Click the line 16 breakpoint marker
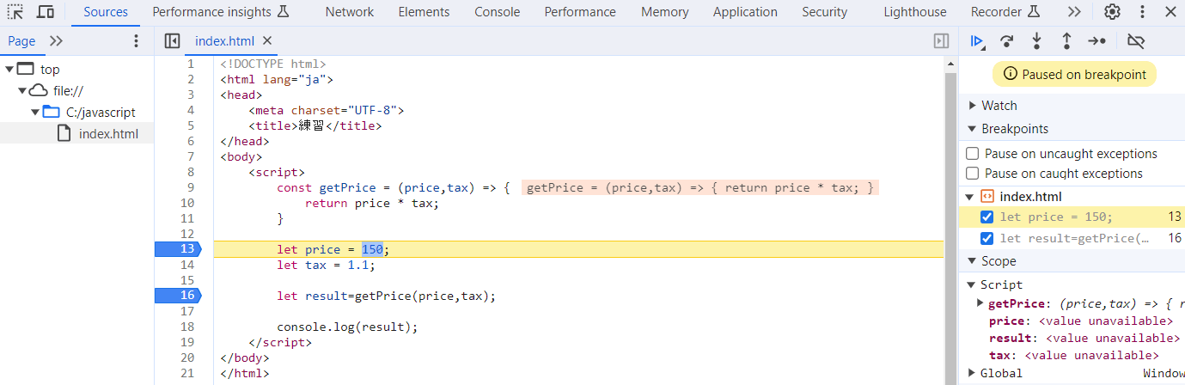The width and height of the screenshot is (1185, 385). click(176, 296)
